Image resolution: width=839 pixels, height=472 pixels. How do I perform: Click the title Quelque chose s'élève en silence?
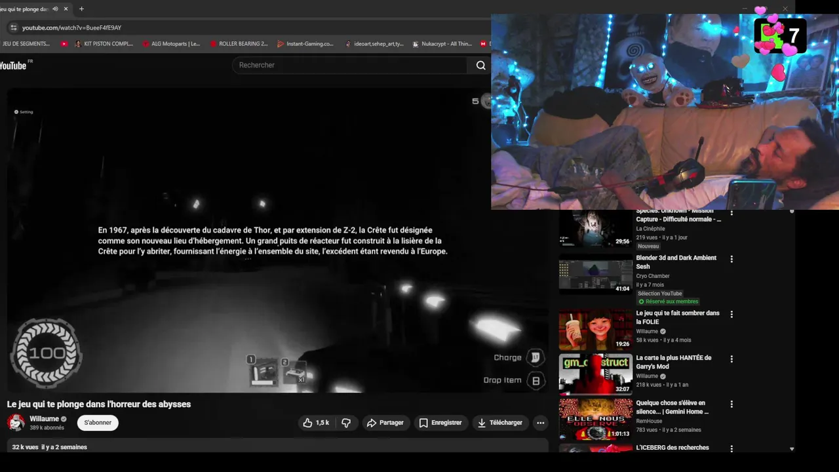673,407
